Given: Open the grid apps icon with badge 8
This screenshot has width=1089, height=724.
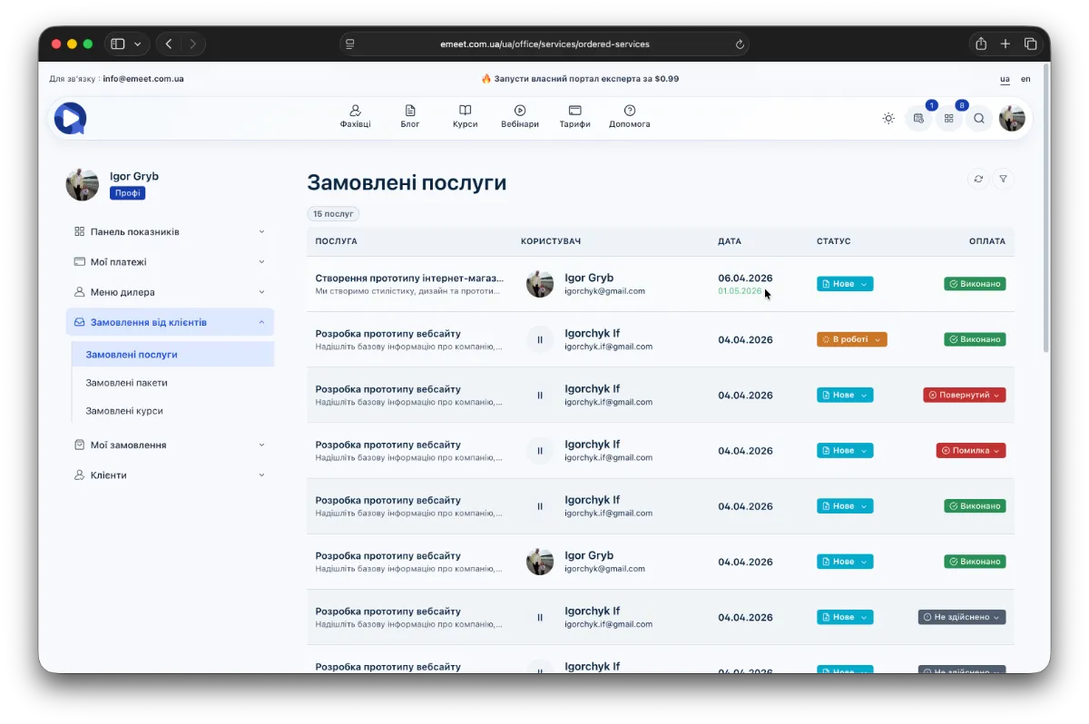Looking at the screenshot, I should pos(949,118).
